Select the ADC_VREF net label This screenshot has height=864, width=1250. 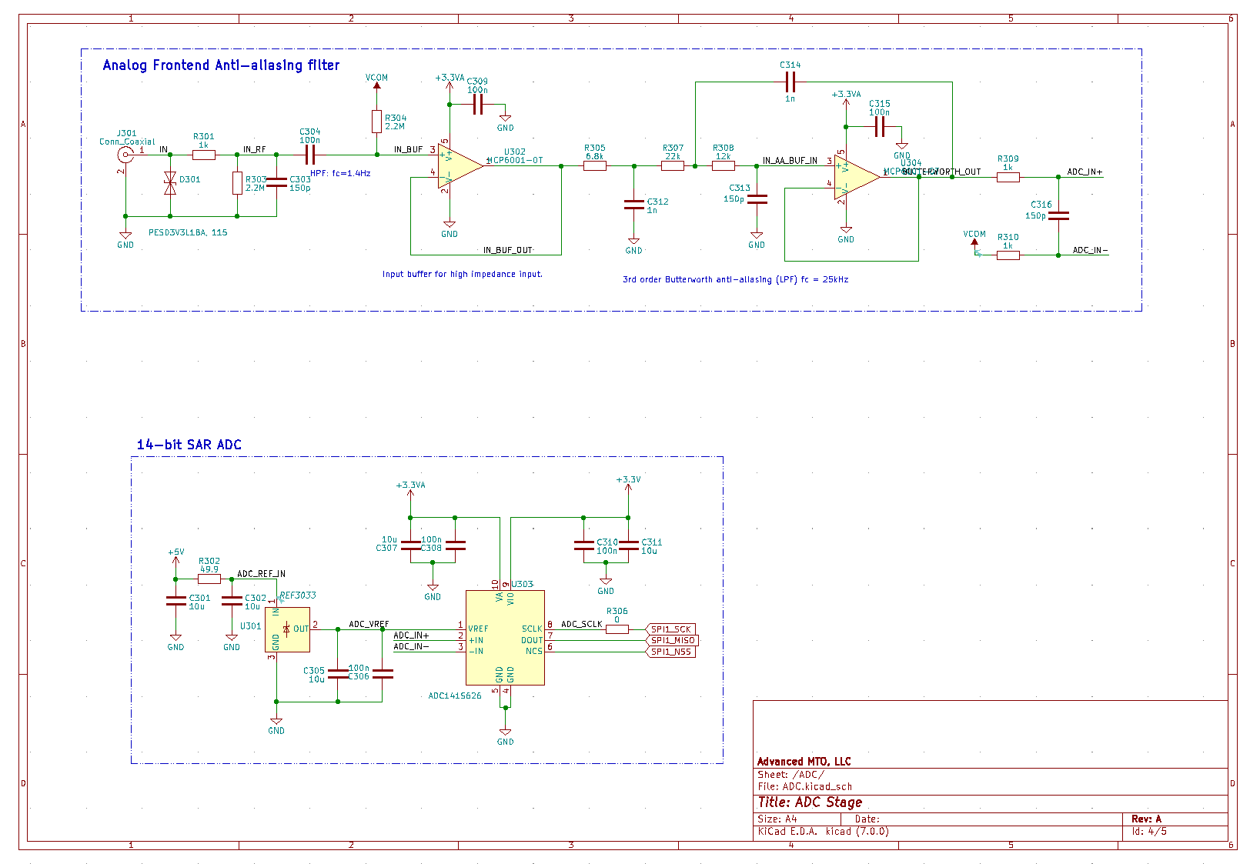369,624
